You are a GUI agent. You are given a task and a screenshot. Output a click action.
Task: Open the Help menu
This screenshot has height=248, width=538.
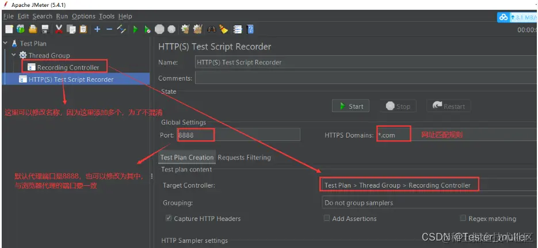point(125,16)
